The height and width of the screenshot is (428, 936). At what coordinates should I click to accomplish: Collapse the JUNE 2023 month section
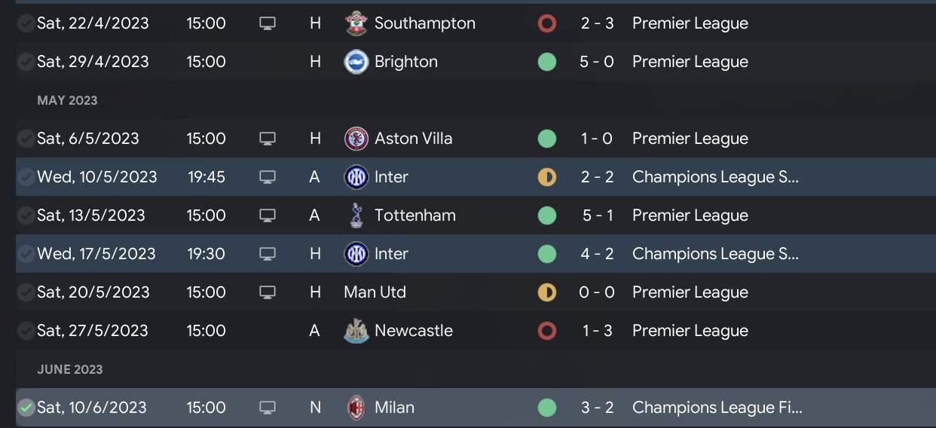(x=70, y=369)
